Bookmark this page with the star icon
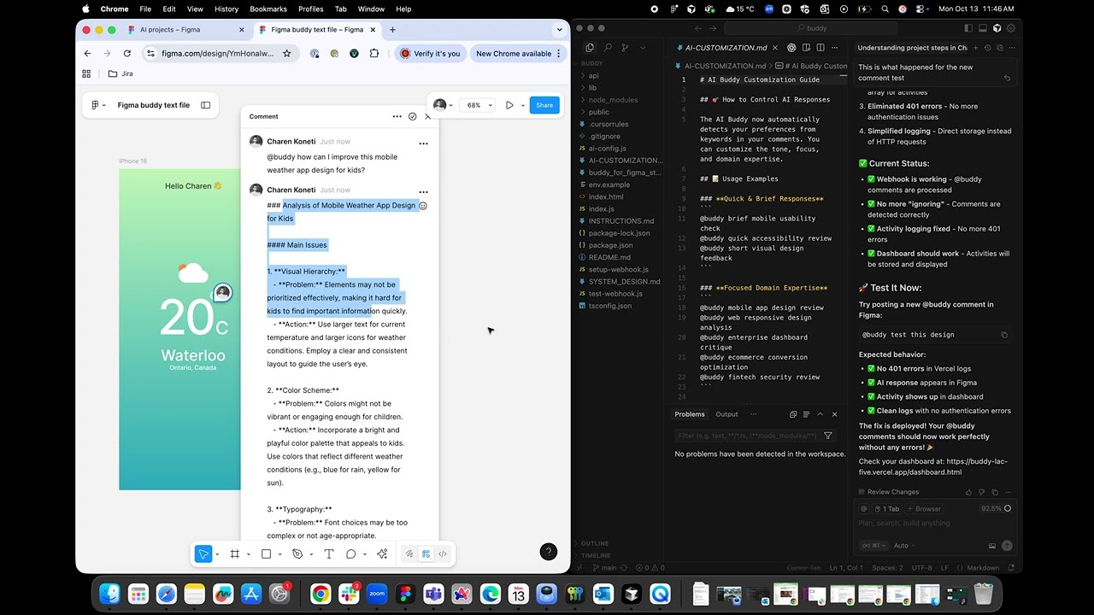This screenshot has width=1094, height=615. pyautogui.click(x=287, y=53)
